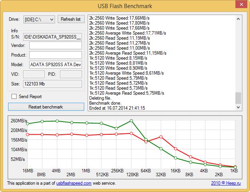Viewport: 250px width, 192px height.
Task: Click into the Product field
Action: (x=55, y=55)
